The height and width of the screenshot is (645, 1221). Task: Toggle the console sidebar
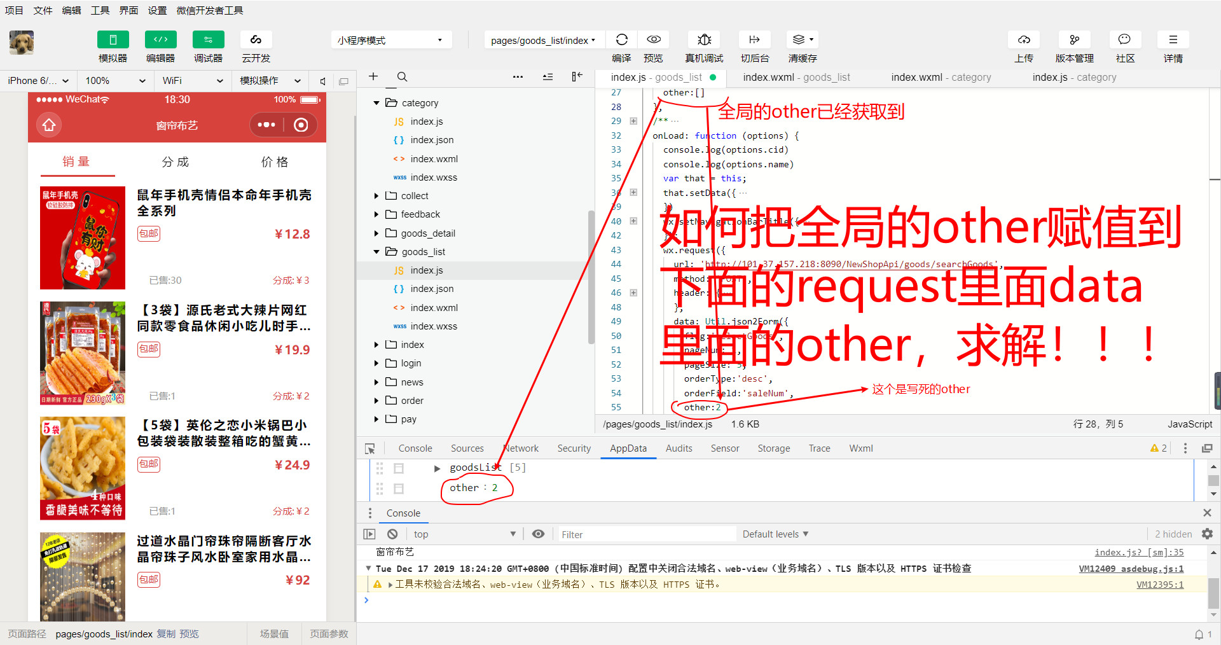[x=369, y=534]
